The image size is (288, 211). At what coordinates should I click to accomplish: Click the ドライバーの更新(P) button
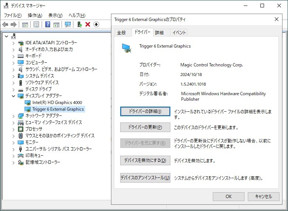pos(145,127)
